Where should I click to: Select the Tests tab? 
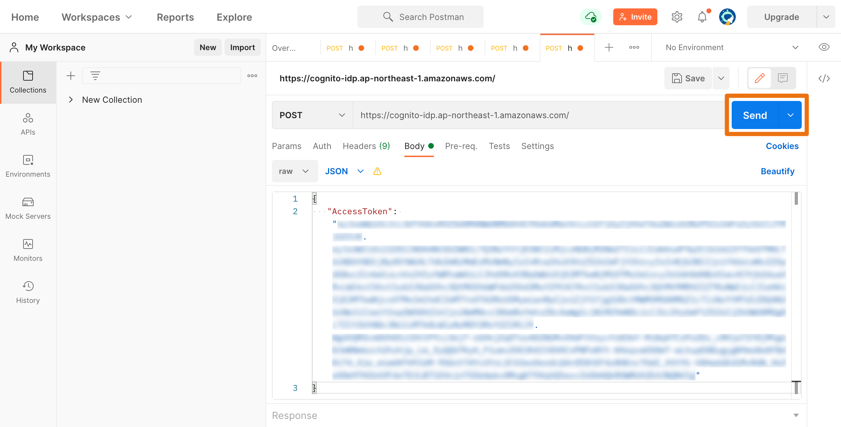click(499, 146)
